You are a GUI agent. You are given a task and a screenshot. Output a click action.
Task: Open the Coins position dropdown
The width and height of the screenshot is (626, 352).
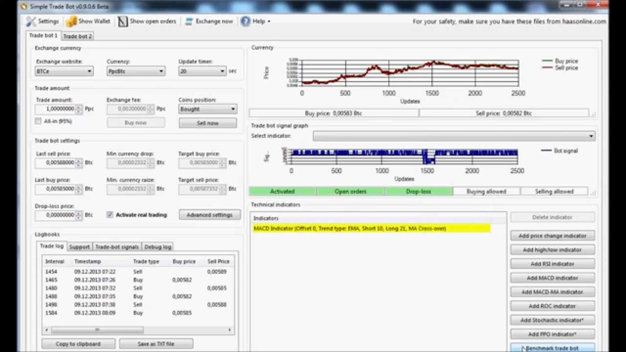[208, 109]
